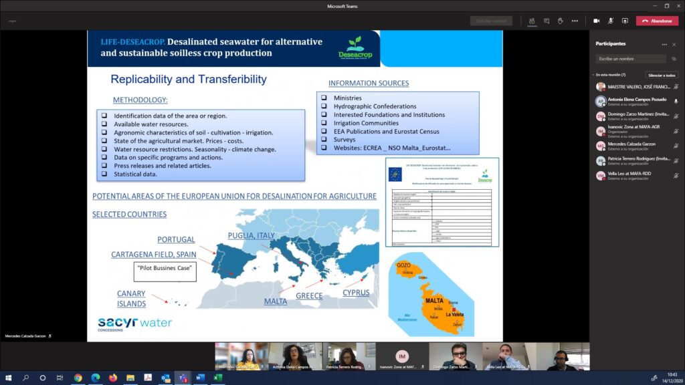Select participant Patricia Terrero Rodriguez
Image resolution: width=685 pixels, height=385 pixels.
[x=637, y=160]
